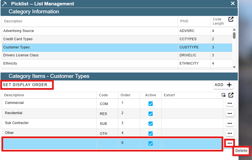This screenshot has width=252, height=160.
Task: Open the more menu for the Other row
Action: [230, 133]
